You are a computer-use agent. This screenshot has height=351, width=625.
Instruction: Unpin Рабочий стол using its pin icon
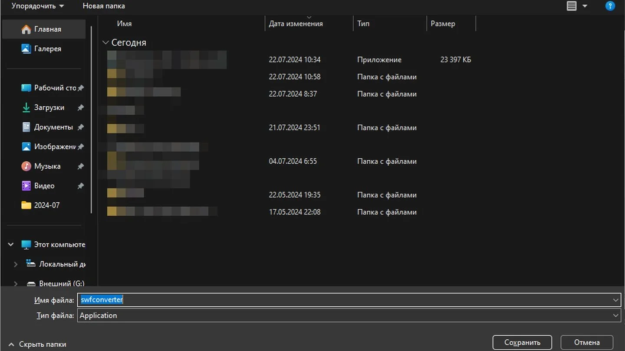pos(80,88)
